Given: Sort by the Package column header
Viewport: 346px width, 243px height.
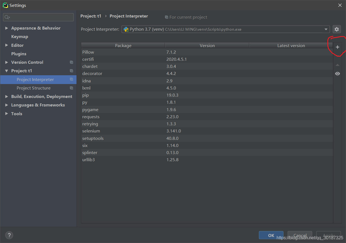Looking at the screenshot, I should click(x=123, y=45).
